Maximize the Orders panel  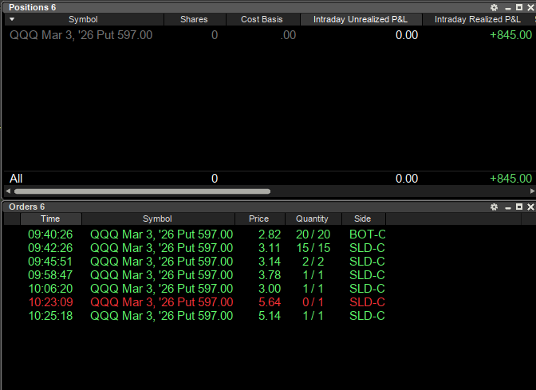click(x=519, y=207)
